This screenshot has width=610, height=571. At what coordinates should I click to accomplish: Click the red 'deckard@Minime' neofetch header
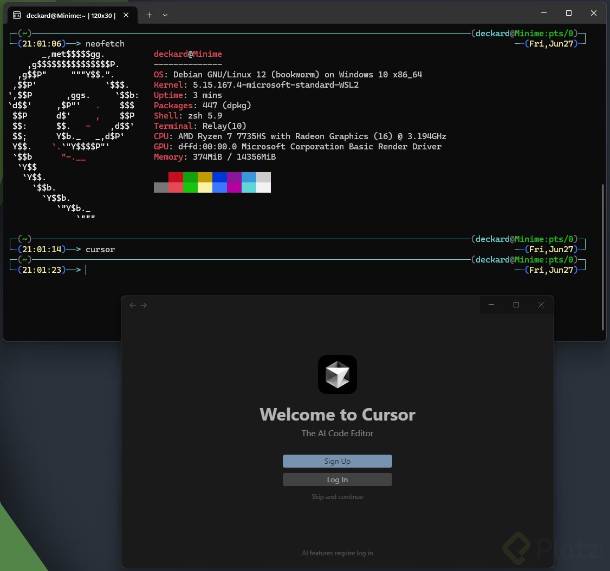188,54
